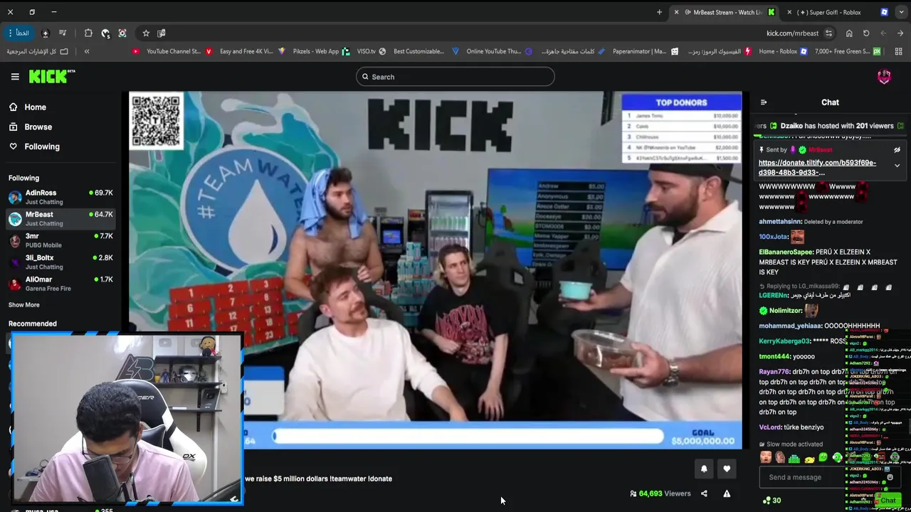911x512 pixels.
Task: Reload the page
Action: [x=866, y=33]
